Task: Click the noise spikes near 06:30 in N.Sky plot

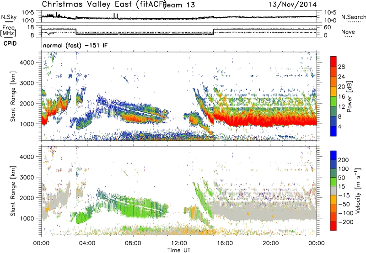Action: (x=116, y=16)
